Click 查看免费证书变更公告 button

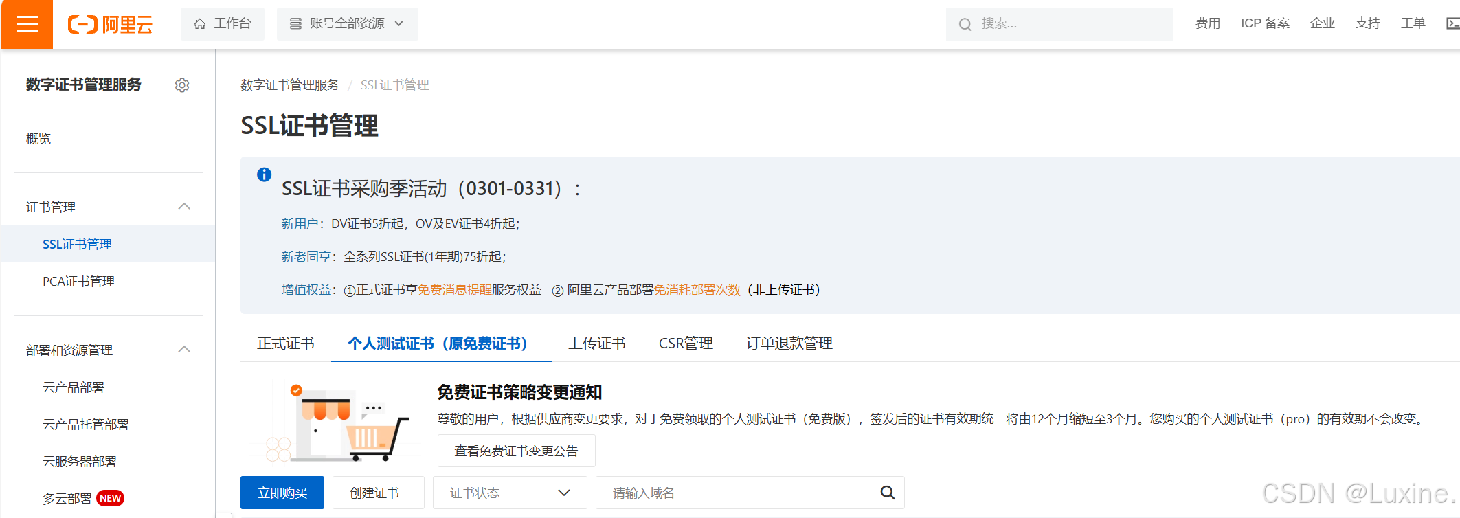[x=516, y=451]
